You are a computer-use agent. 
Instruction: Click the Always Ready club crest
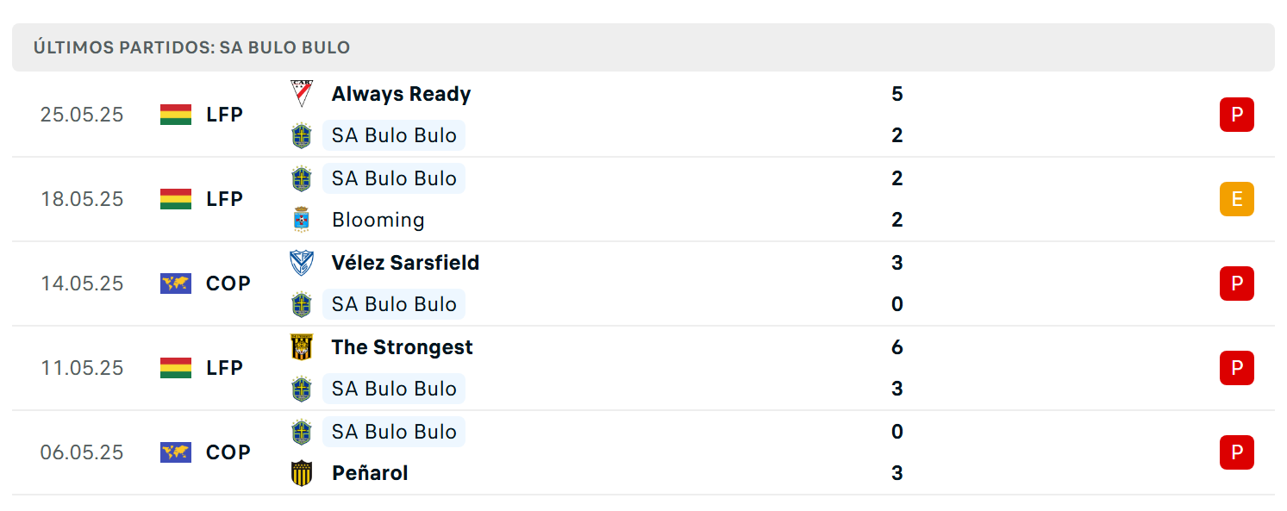302,94
